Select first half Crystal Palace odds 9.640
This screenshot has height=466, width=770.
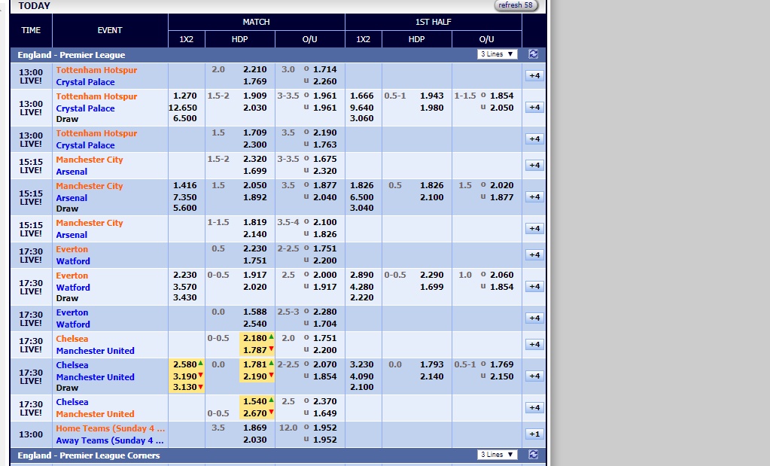(362, 108)
